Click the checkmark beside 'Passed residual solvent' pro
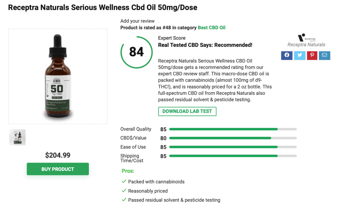The height and width of the screenshot is (210, 337). click(124, 200)
